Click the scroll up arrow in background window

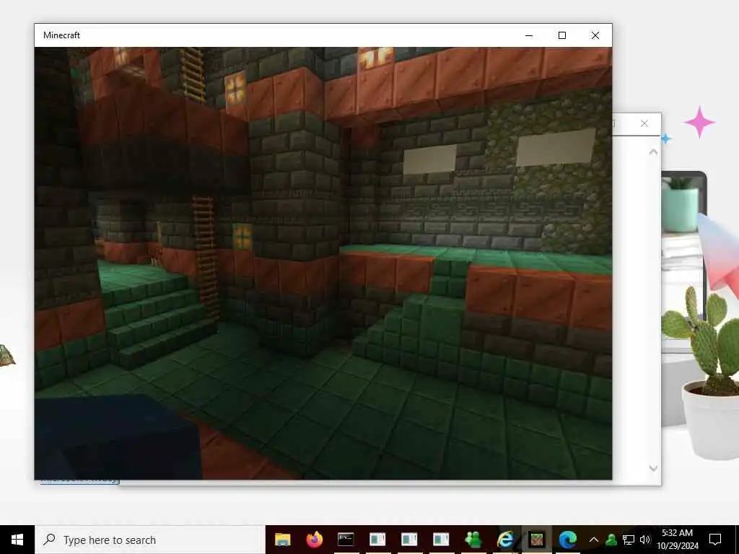(653, 151)
